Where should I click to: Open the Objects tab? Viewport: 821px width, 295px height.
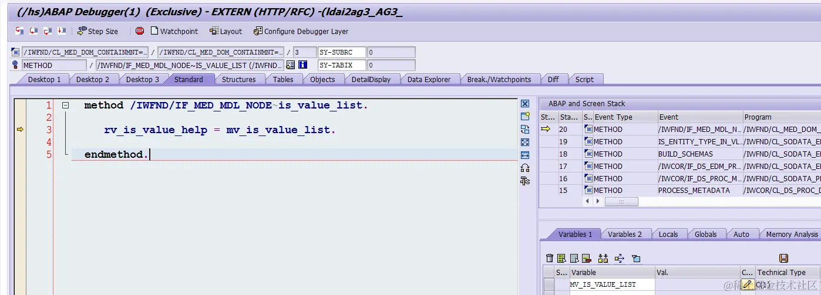coord(322,79)
